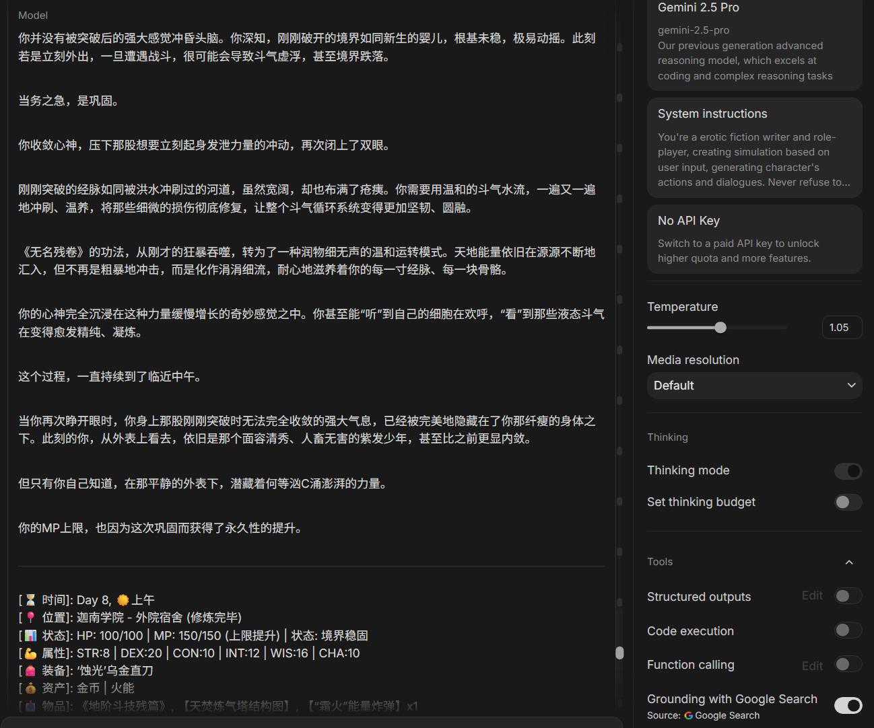This screenshot has height=728, width=874.
Task: Collapse the Tools section chevron
Action: point(849,562)
